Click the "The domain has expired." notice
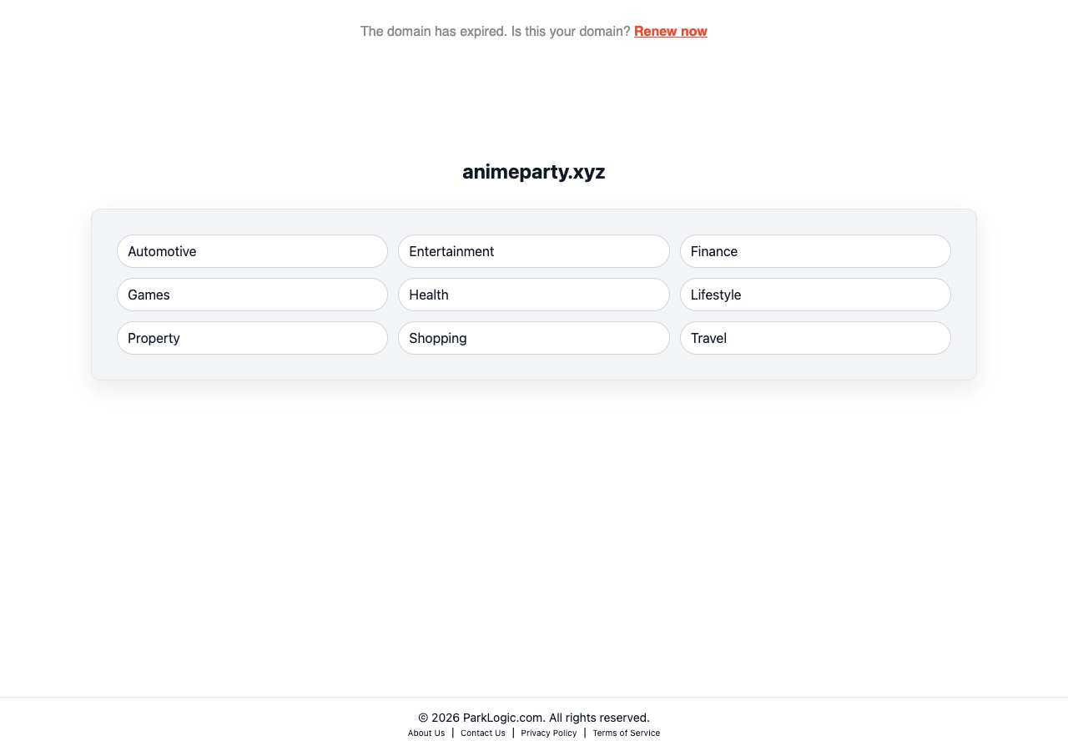Screen dimensions: 1068x751 coord(434,32)
